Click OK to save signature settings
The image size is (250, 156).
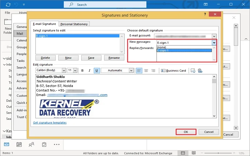click(x=186, y=132)
